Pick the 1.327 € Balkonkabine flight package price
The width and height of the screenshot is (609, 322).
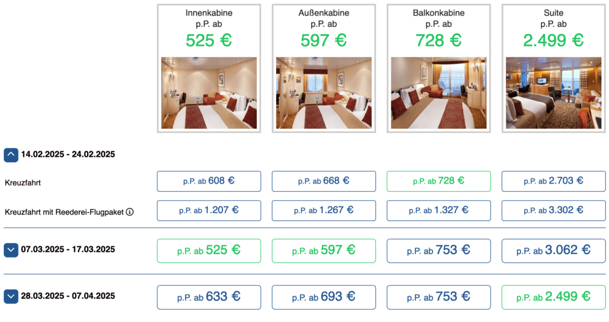[x=438, y=210]
